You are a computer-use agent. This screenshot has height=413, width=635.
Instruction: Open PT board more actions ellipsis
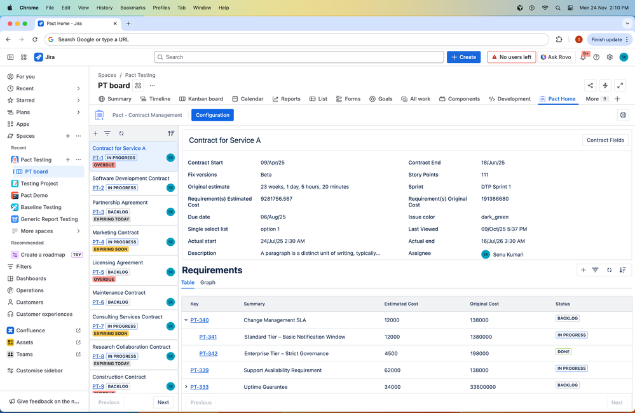[x=153, y=85]
